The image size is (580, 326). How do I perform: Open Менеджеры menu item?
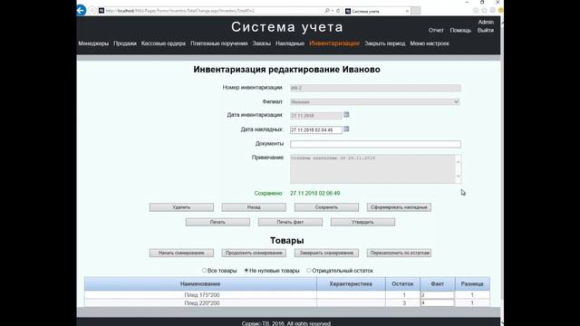tap(93, 43)
